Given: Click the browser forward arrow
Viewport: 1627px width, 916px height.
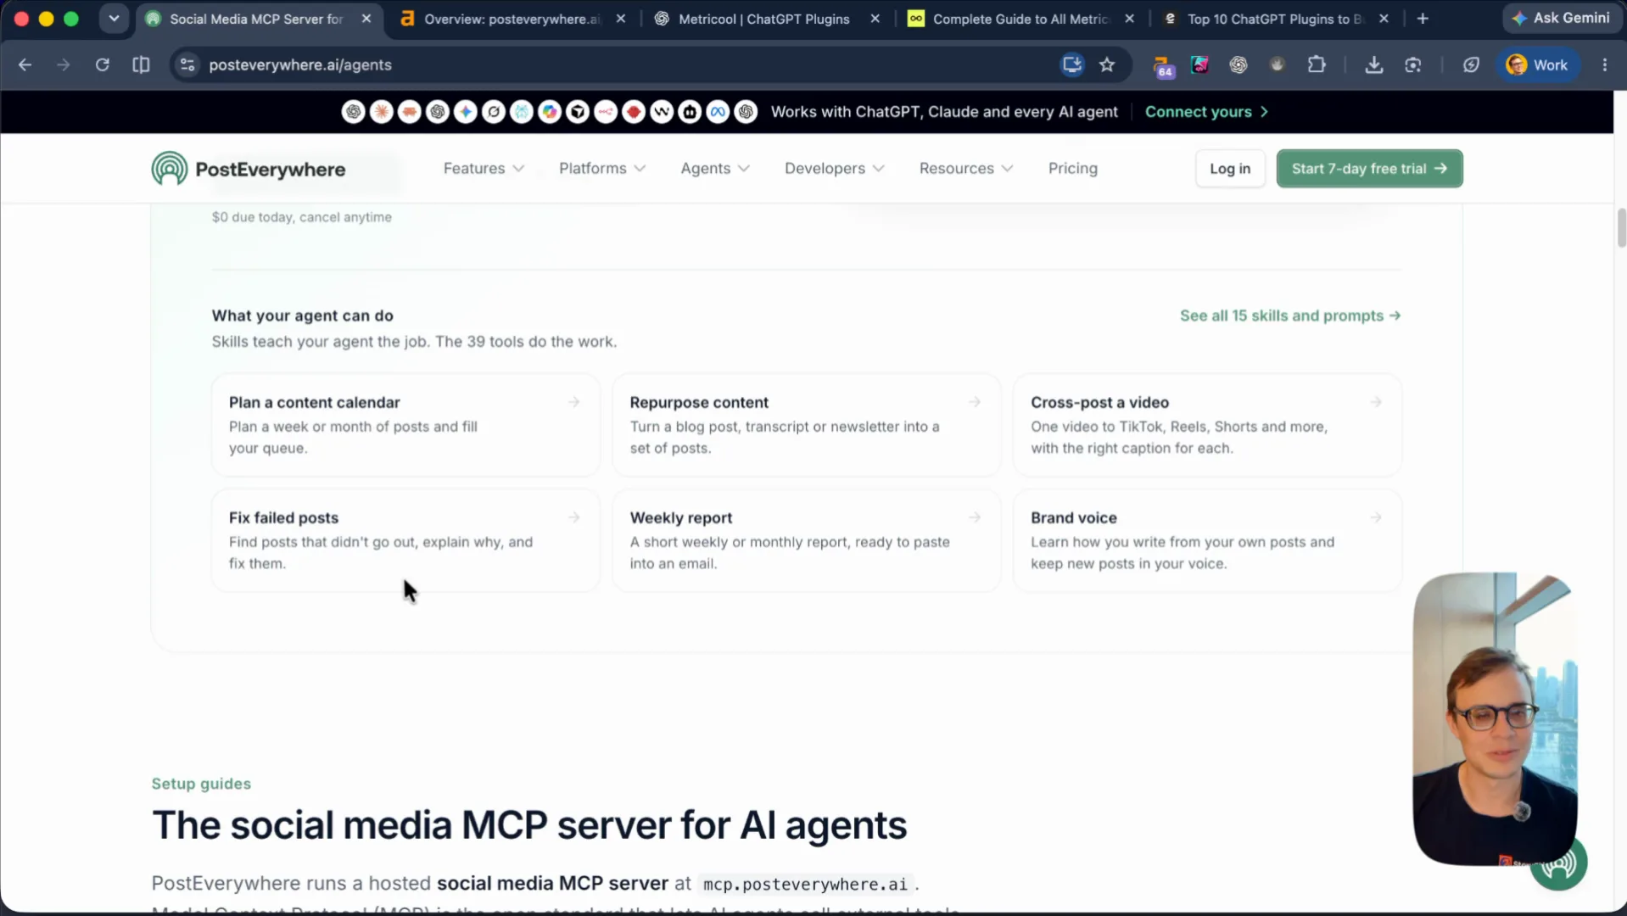Looking at the screenshot, I should (64, 64).
